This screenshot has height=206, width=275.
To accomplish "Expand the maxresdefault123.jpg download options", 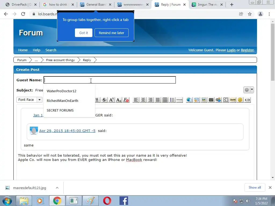I will (57, 188).
